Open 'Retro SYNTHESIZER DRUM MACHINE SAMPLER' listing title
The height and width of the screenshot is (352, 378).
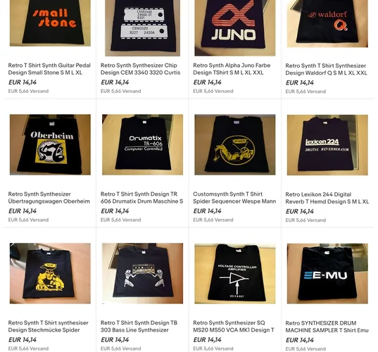327,327
